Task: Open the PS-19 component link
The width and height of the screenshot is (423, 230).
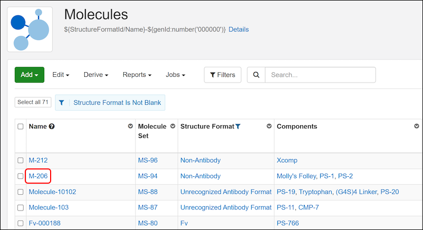Action: click(x=286, y=192)
